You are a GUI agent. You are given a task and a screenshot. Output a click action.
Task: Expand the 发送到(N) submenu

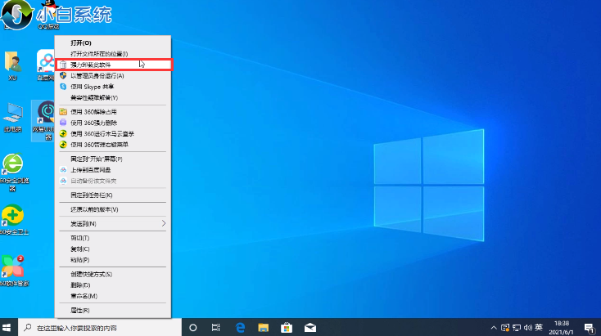click(112, 223)
